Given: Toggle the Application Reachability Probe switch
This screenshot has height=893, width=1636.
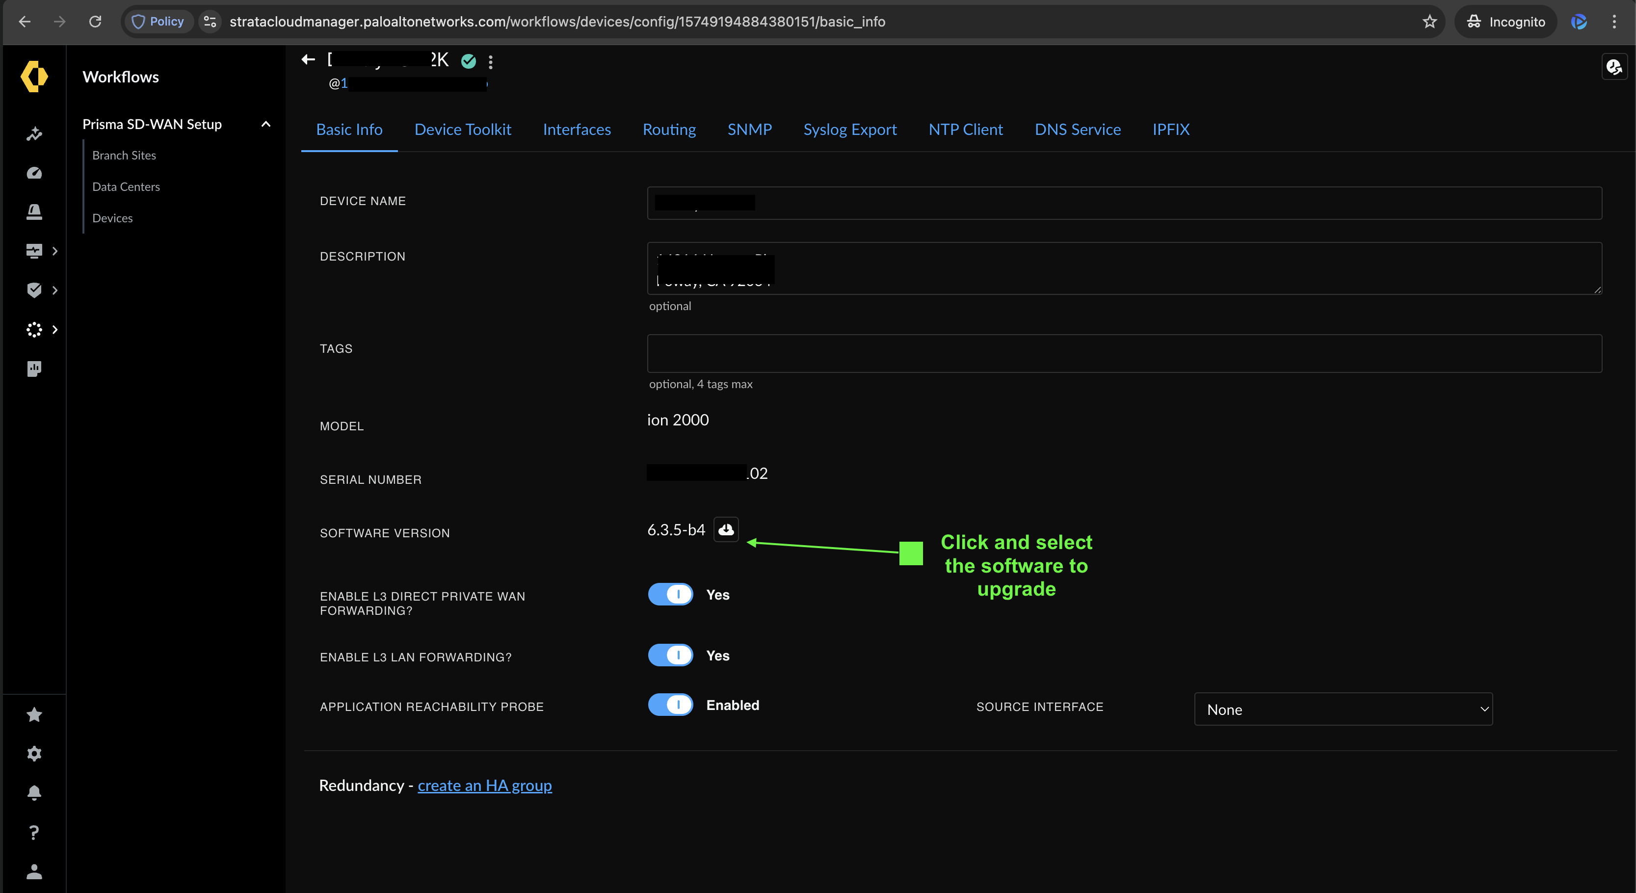Looking at the screenshot, I should click(670, 705).
